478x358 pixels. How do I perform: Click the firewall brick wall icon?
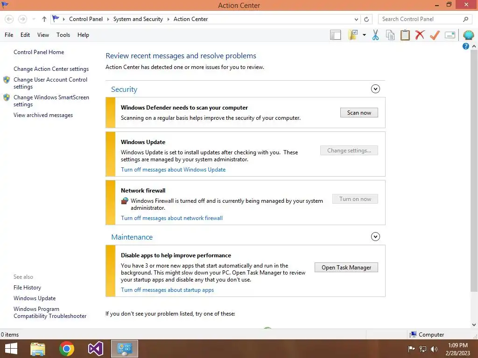125,200
